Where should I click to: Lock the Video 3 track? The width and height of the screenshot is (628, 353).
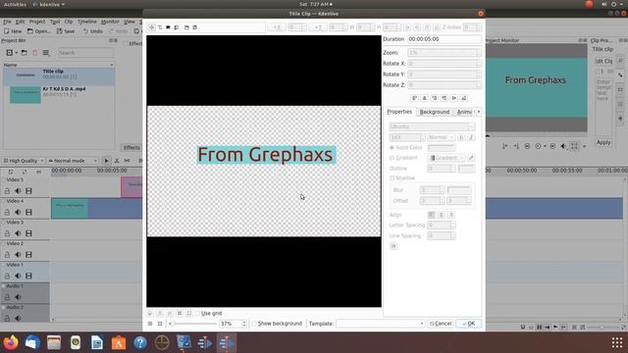[7, 233]
